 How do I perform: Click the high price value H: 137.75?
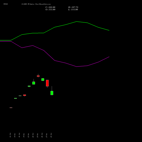click(73, 7)
